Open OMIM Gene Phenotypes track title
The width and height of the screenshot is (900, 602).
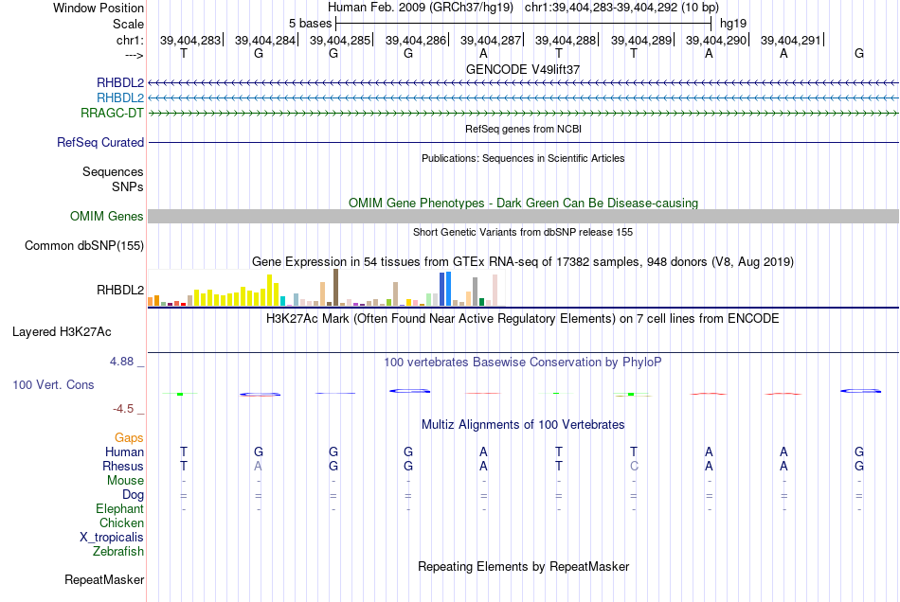(523, 203)
